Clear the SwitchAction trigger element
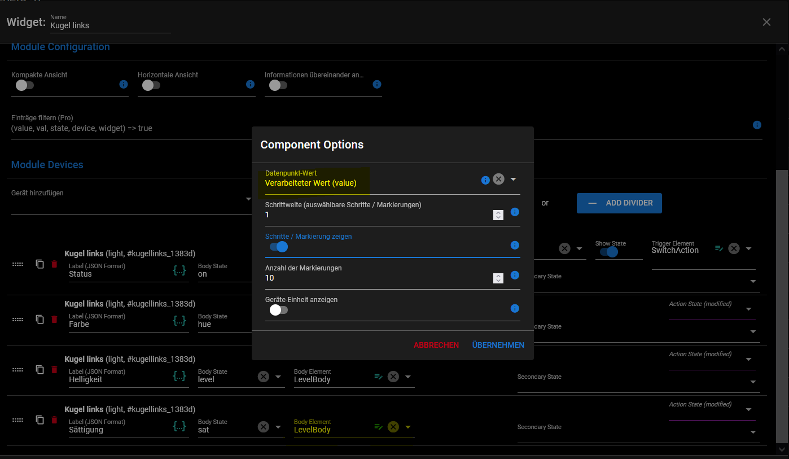The width and height of the screenshot is (789, 459). point(734,248)
